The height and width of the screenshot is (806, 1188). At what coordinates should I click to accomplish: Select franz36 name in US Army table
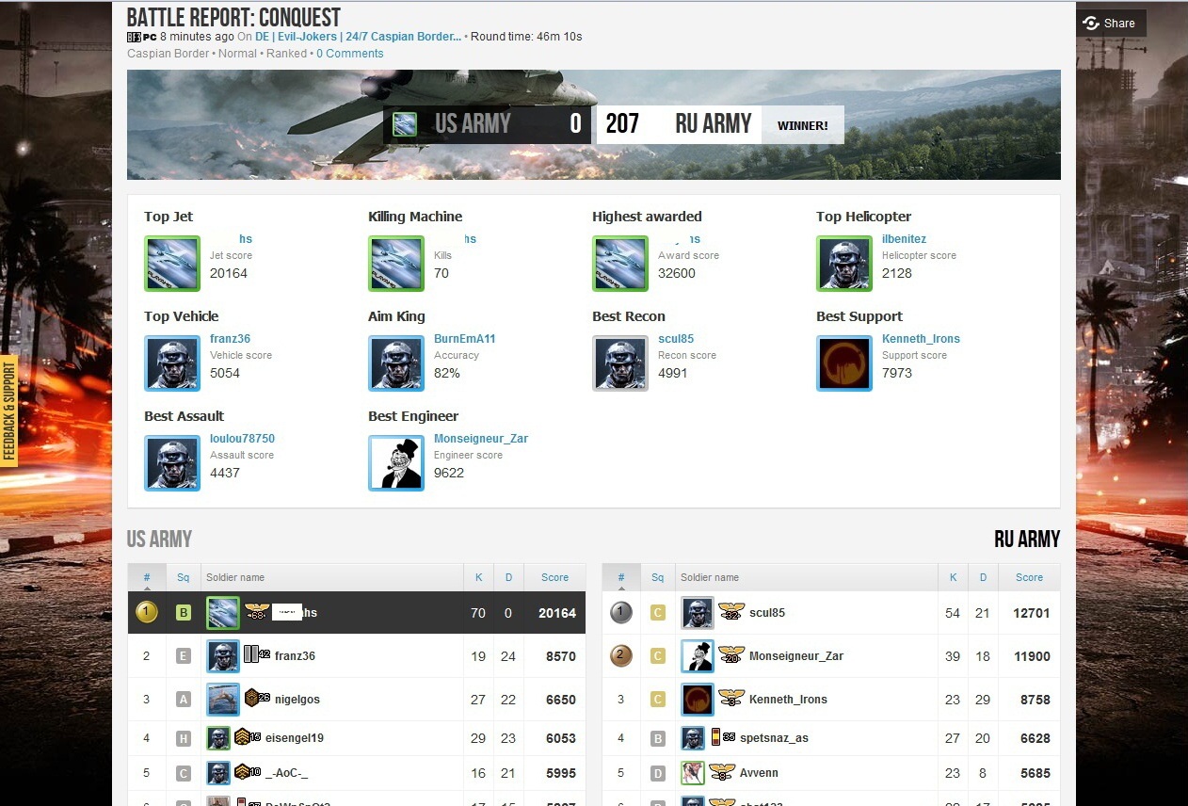tap(295, 656)
